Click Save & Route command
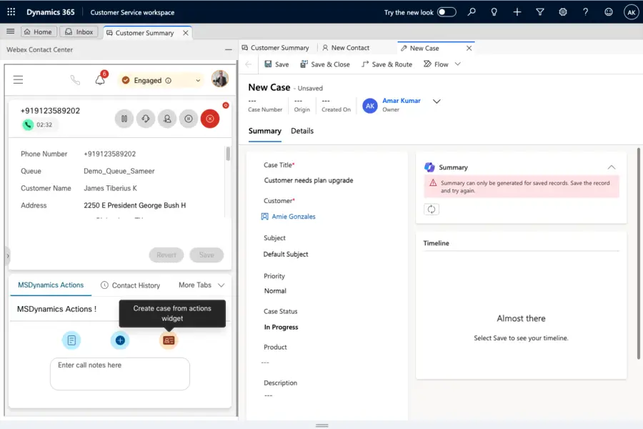This screenshot has width=643, height=429. tap(387, 64)
